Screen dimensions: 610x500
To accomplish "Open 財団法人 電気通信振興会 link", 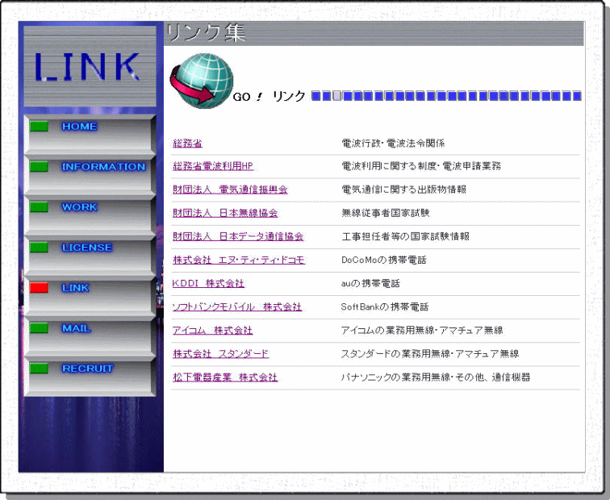I will point(230,190).
